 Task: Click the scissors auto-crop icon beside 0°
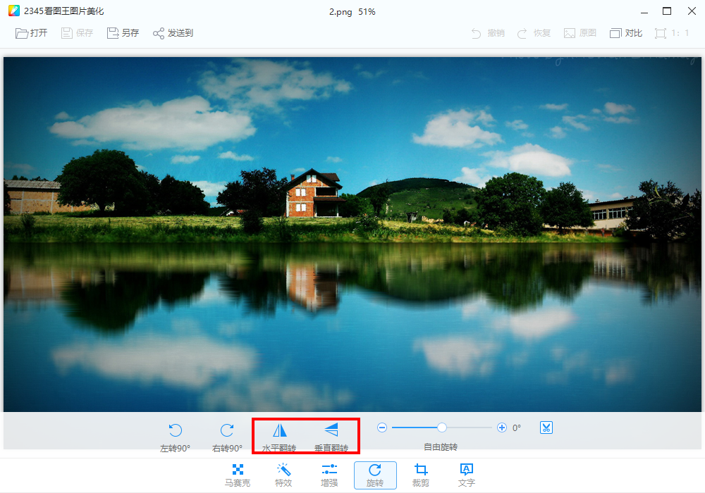546,428
